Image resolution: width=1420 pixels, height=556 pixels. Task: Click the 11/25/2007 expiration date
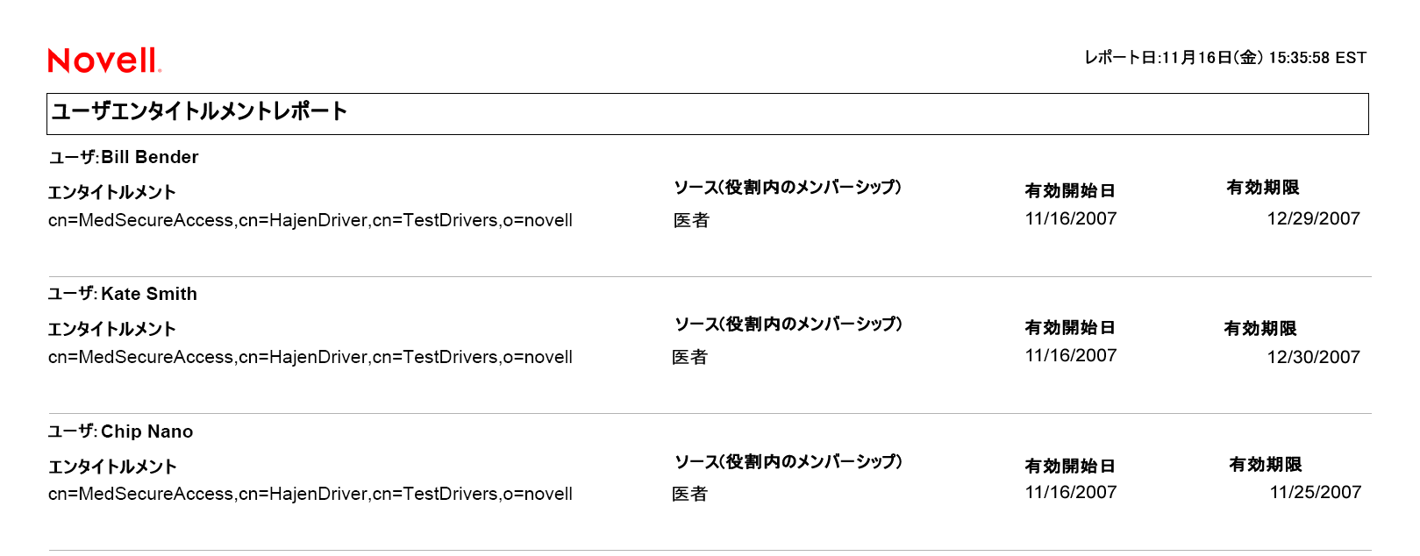click(1315, 493)
